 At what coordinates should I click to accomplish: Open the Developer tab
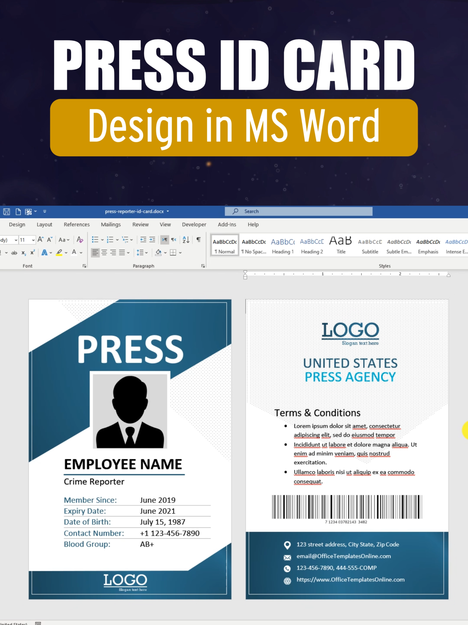[x=194, y=225]
